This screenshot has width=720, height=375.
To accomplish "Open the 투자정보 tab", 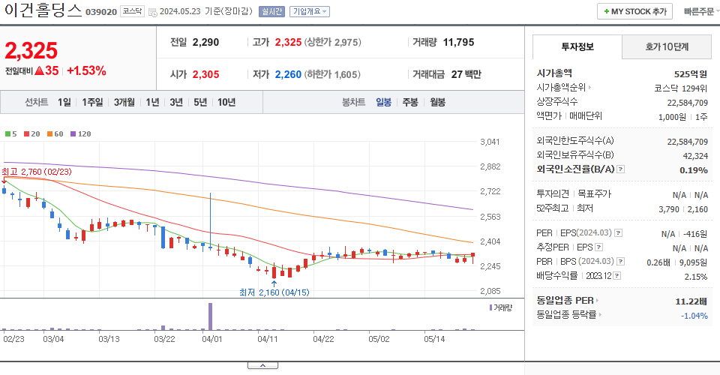I will [x=577, y=46].
